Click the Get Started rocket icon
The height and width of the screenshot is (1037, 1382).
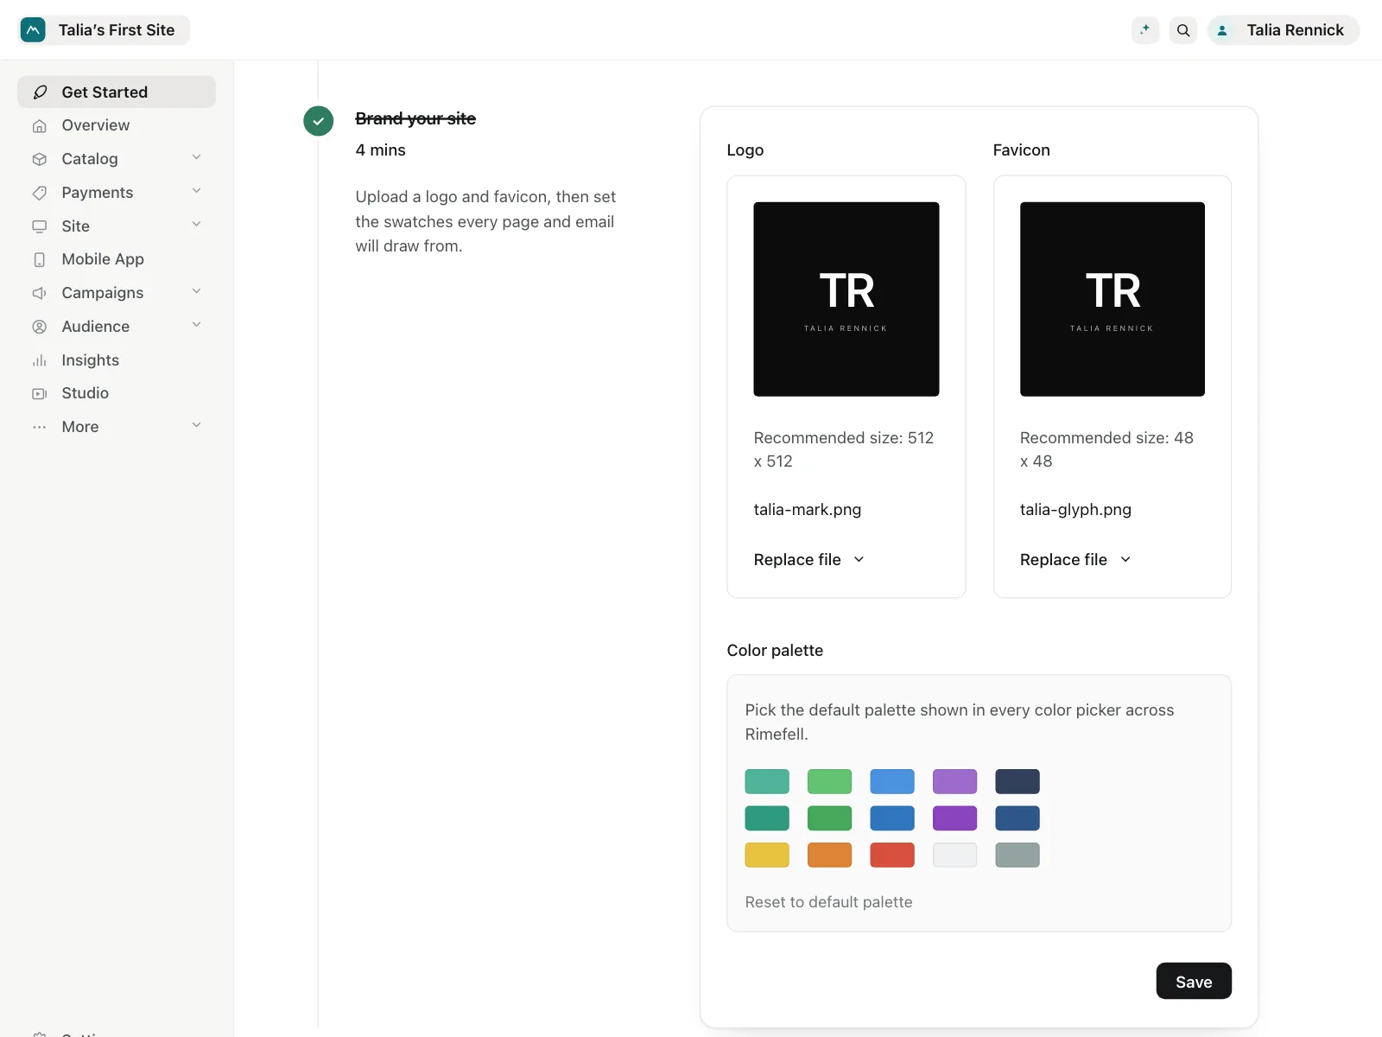tap(40, 92)
